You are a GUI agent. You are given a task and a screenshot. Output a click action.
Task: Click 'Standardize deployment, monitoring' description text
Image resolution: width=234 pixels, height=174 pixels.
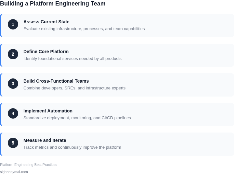77,118
